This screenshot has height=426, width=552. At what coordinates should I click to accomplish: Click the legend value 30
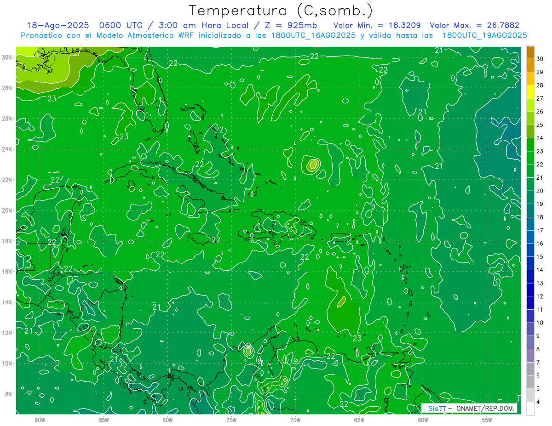[x=540, y=59]
